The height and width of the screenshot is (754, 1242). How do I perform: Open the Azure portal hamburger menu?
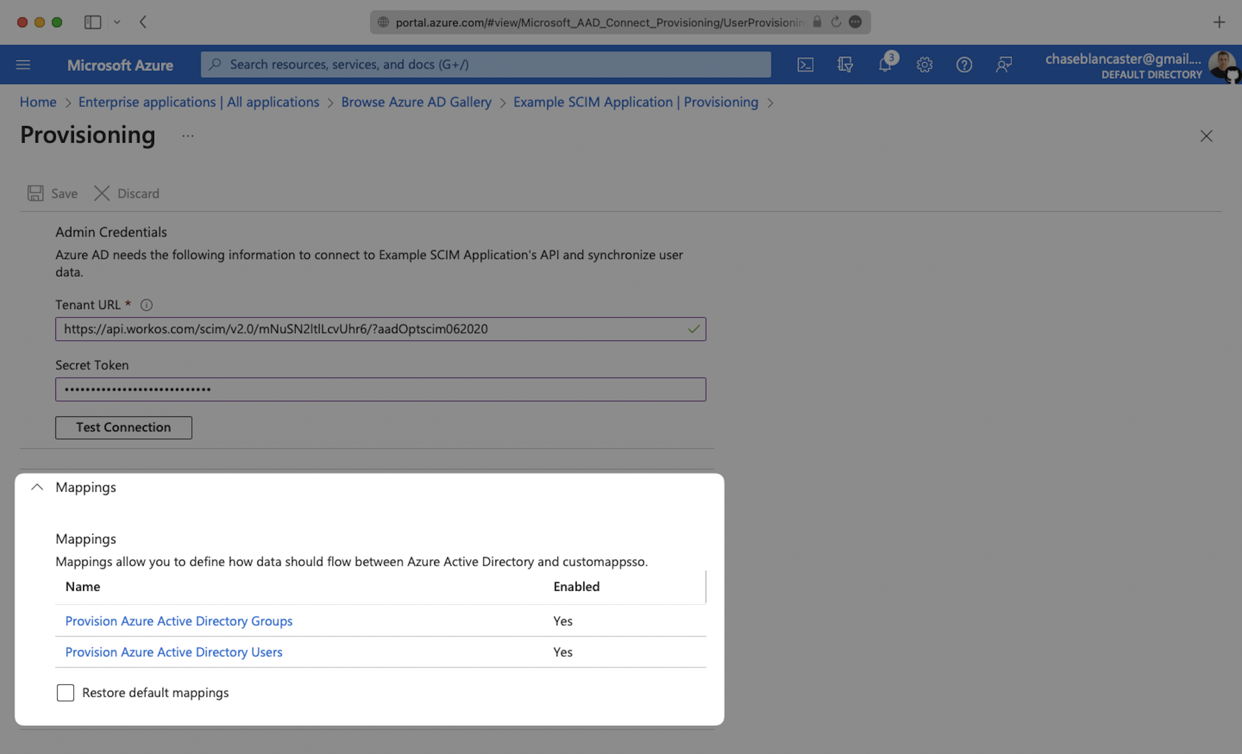pos(23,65)
